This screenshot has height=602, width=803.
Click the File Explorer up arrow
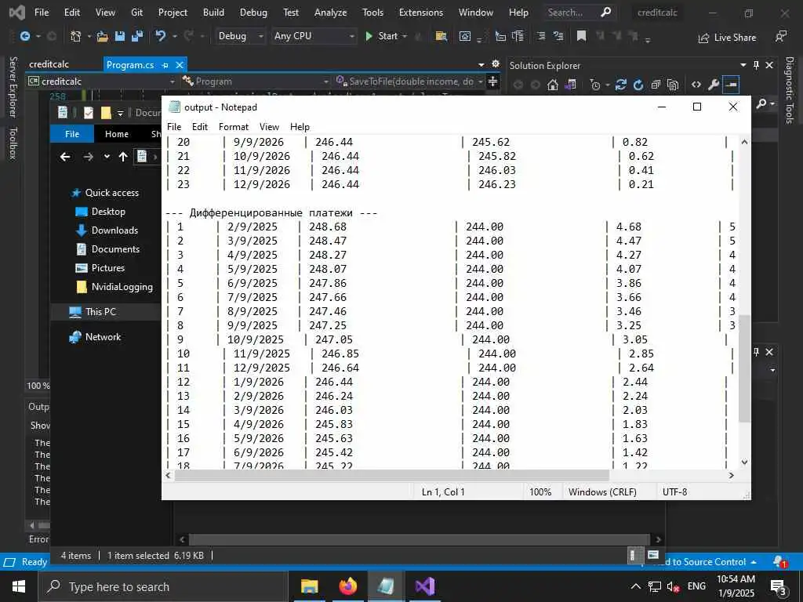coord(123,157)
